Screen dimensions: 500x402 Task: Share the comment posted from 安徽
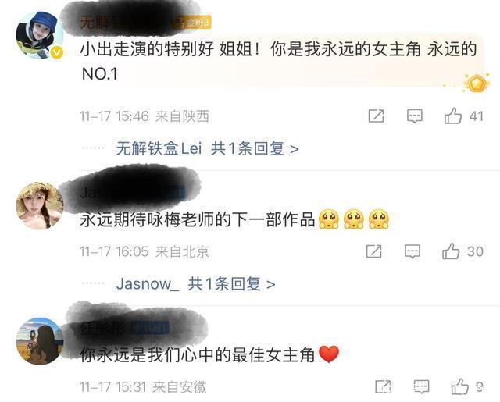point(384,386)
